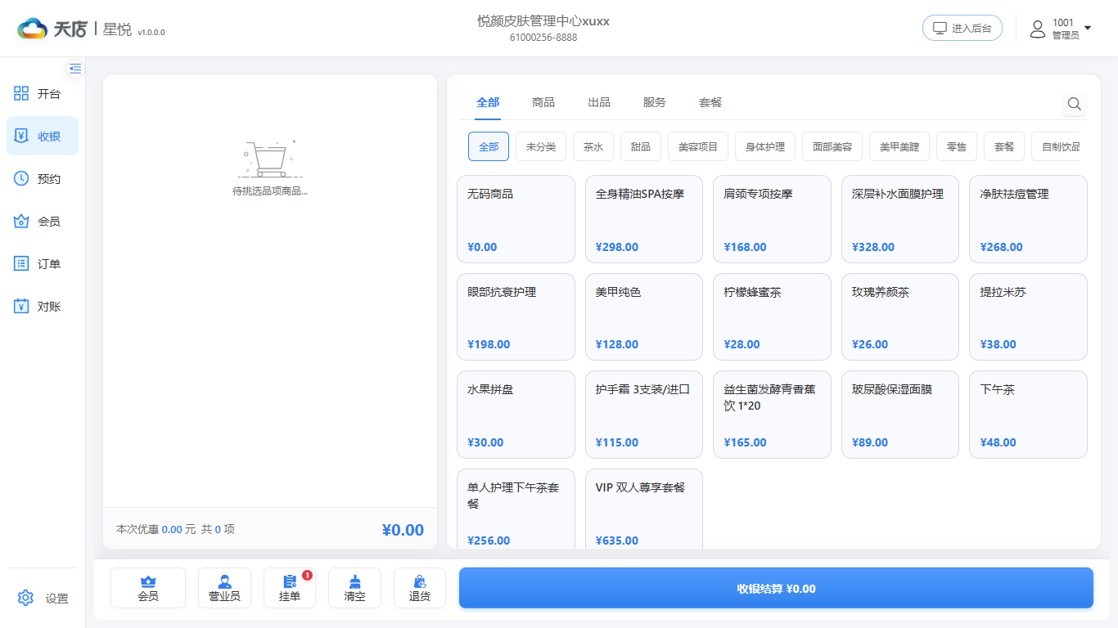Click 进入后台 button
The width and height of the screenshot is (1118, 628).
point(962,28)
